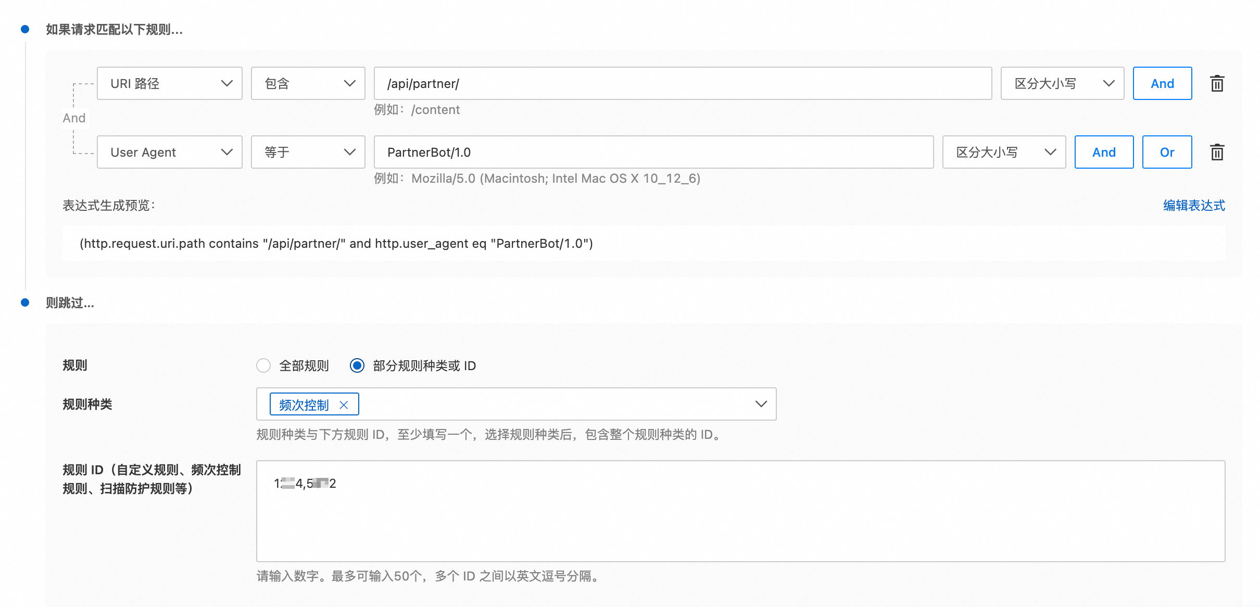The width and height of the screenshot is (1260, 607).
Task: Click the expression preview text box
Action: click(x=643, y=243)
